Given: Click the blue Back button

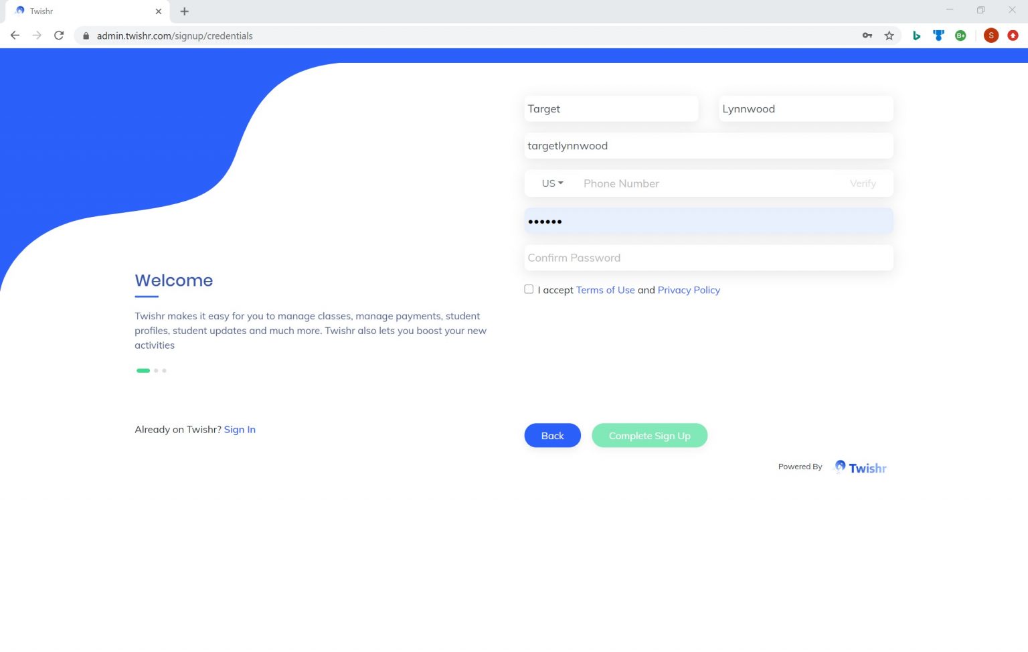Looking at the screenshot, I should (x=552, y=435).
